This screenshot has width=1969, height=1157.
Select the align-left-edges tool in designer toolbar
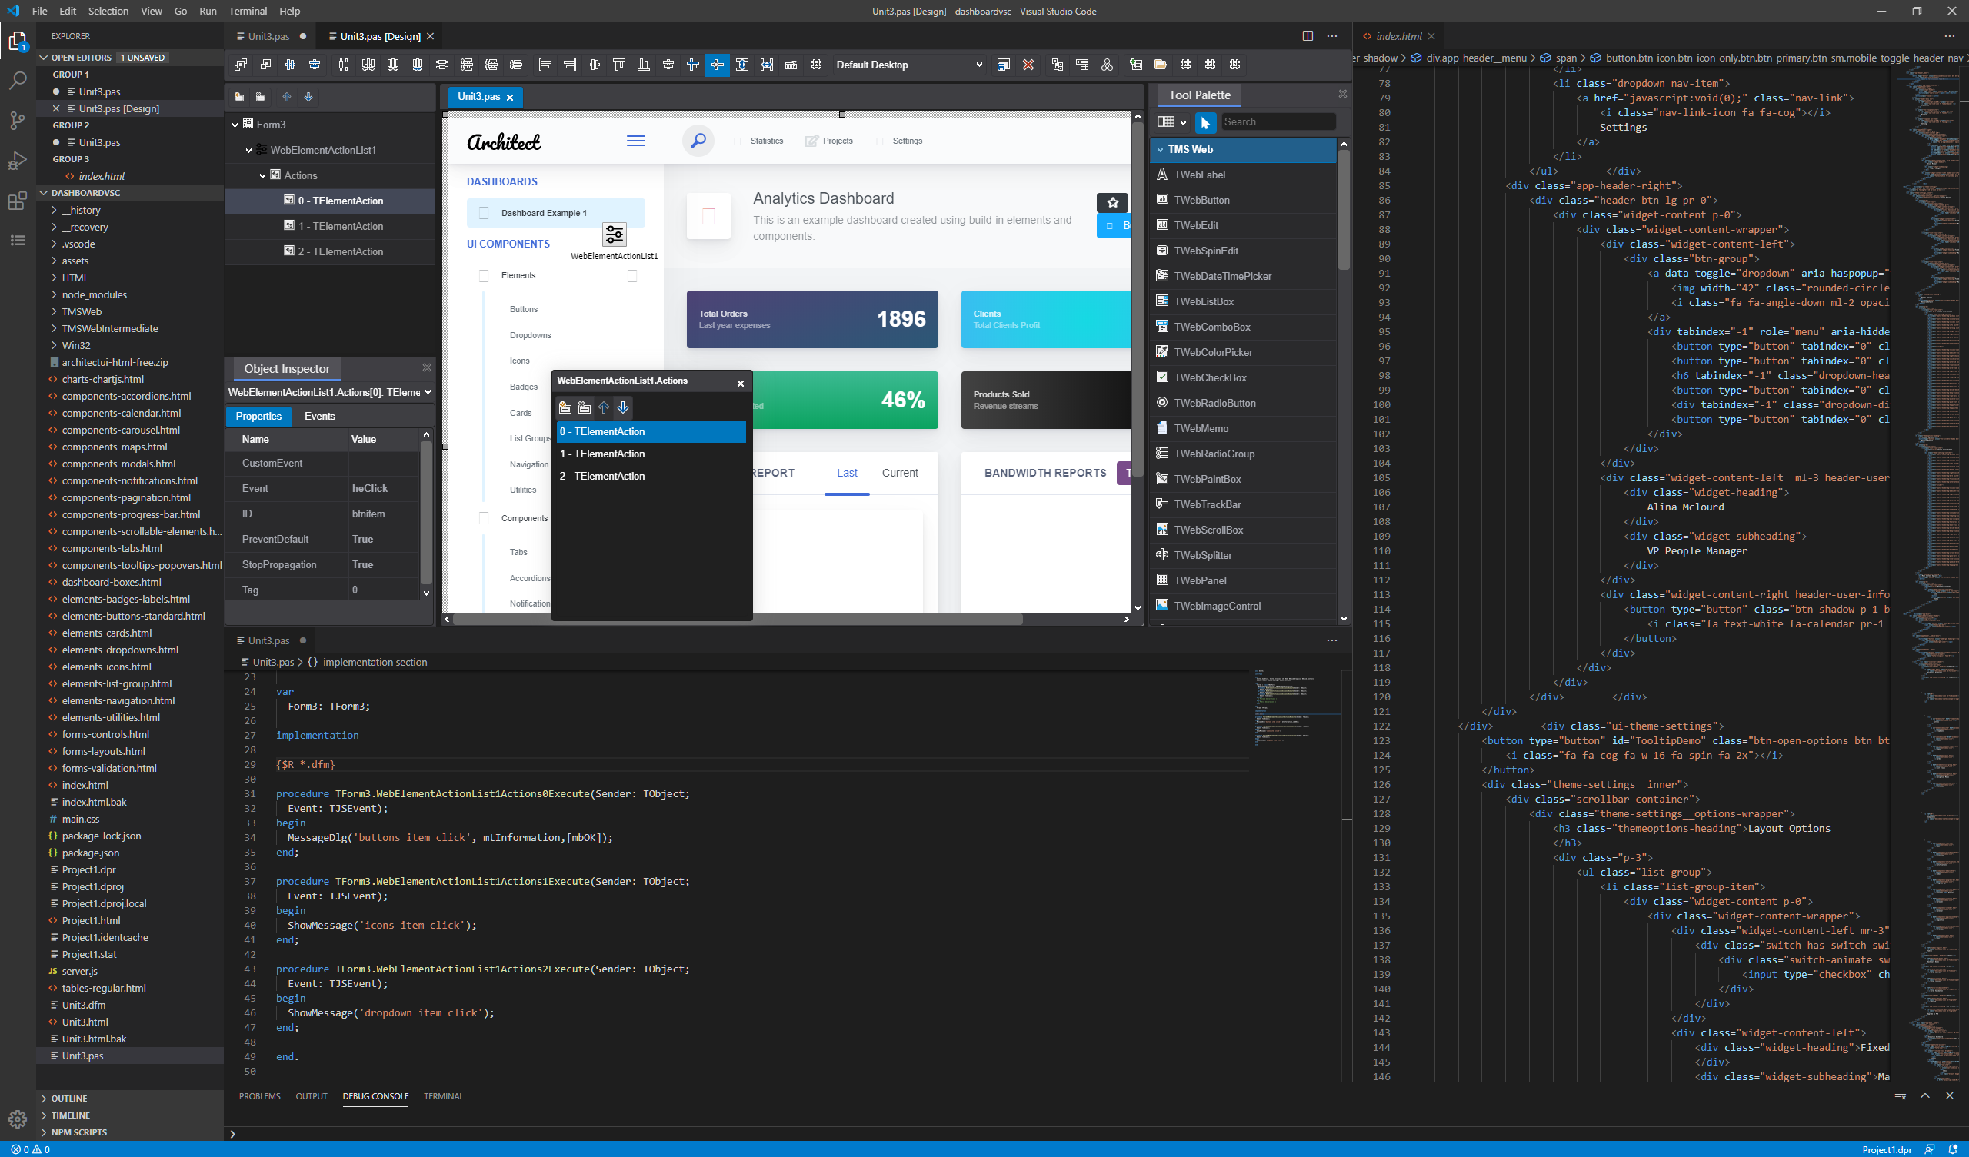pos(545,65)
